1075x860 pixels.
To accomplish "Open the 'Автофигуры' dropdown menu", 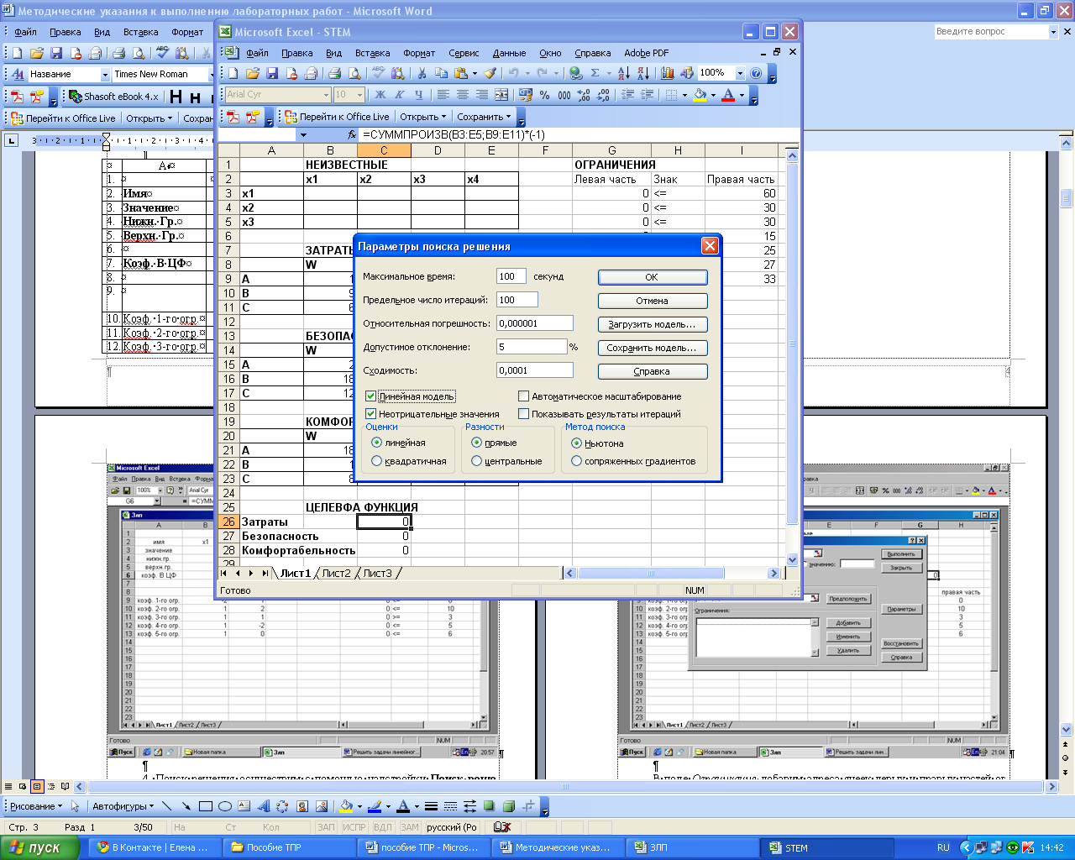I will point(123,806).
